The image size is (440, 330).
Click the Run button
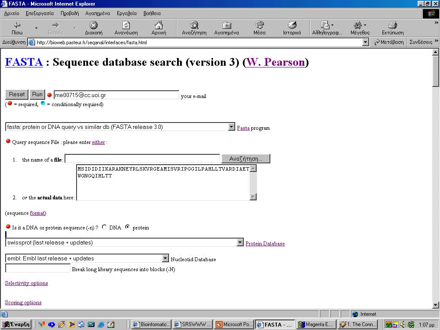point(37,95)
